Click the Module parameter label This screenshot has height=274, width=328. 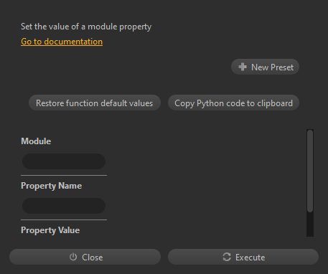36,141
